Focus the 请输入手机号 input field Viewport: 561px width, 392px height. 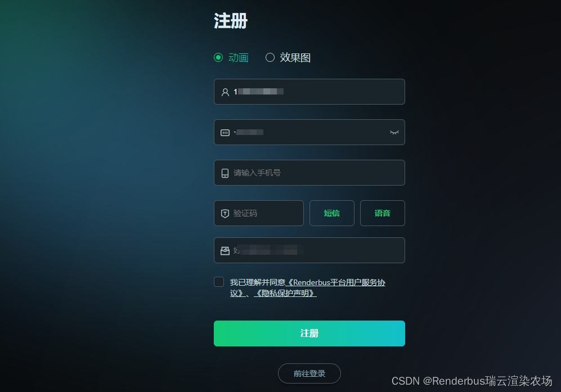[x=309, y=173]
